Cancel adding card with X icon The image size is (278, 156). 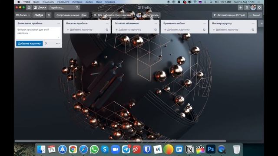46,43
